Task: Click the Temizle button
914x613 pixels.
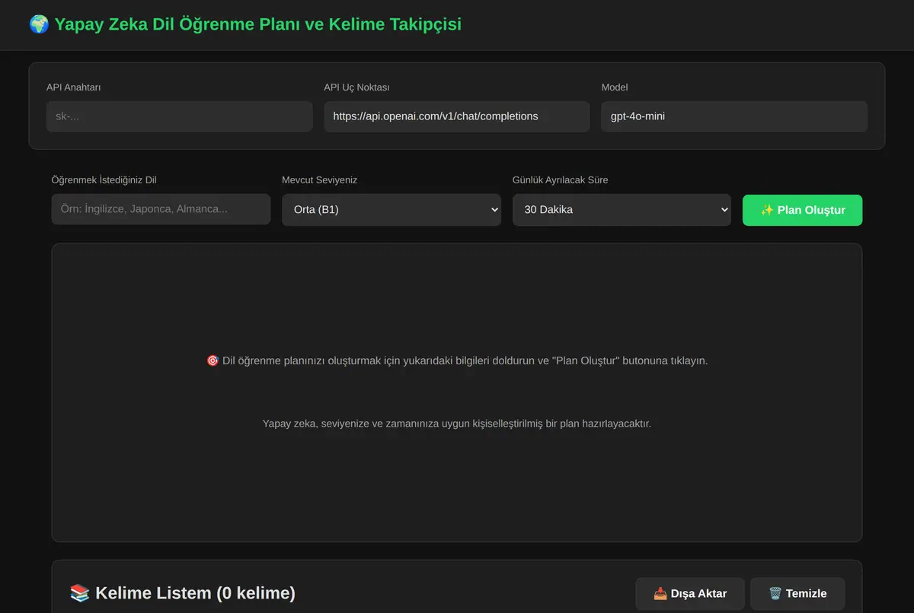Action: 797,593
